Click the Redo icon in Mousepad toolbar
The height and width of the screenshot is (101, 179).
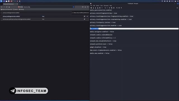[x=107, y=8]
